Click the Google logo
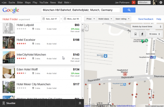 11,10
